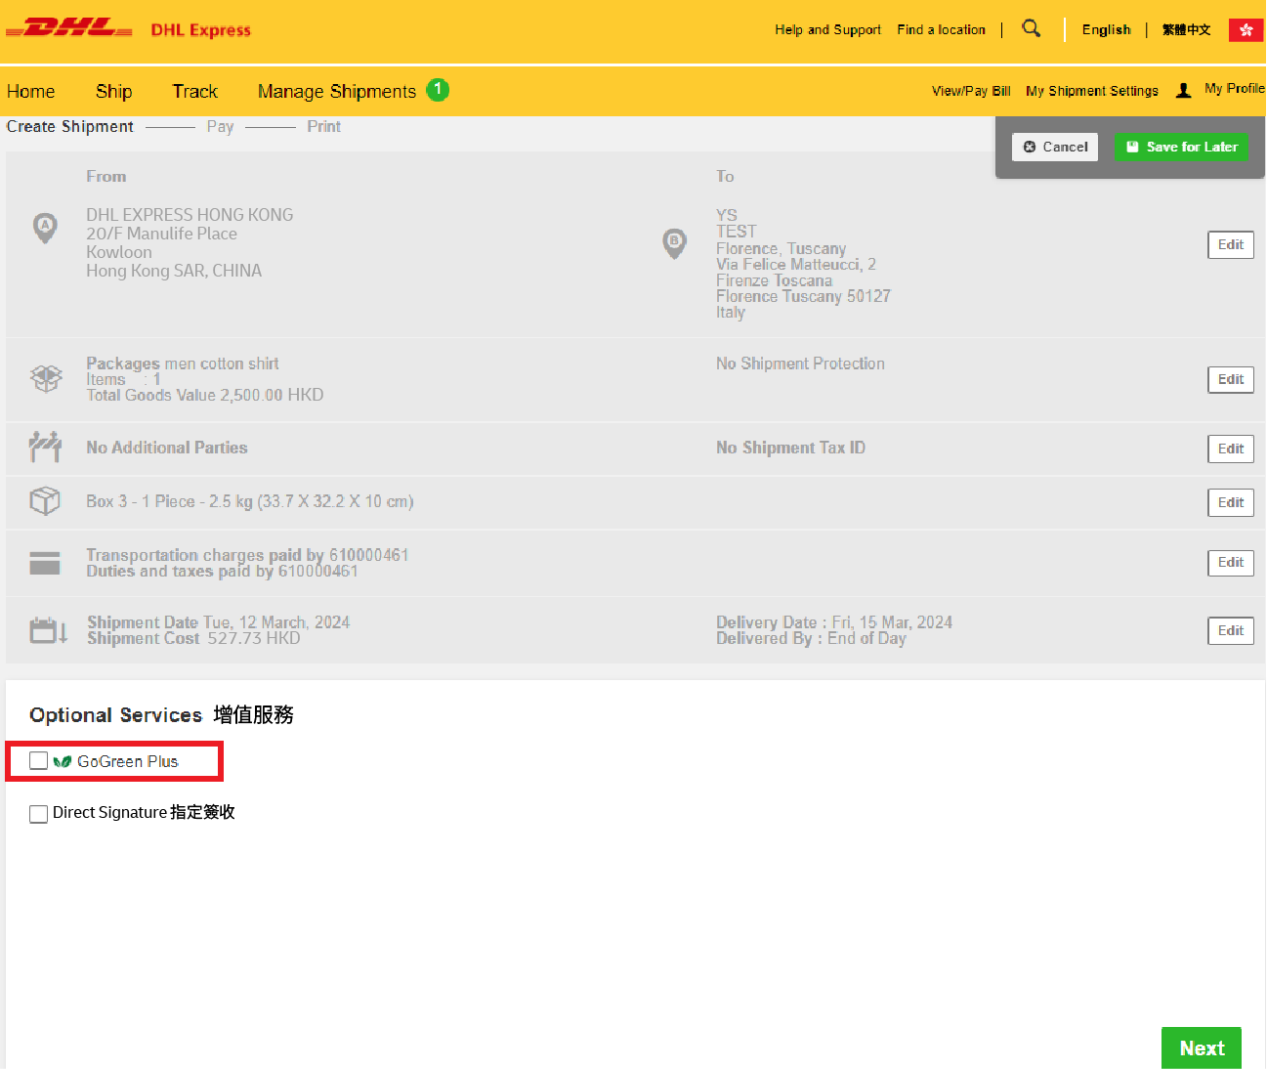Edit the Packages goods details
The height and width of the screenshot is (1069, 1267).
click(x=1231, y=380)
